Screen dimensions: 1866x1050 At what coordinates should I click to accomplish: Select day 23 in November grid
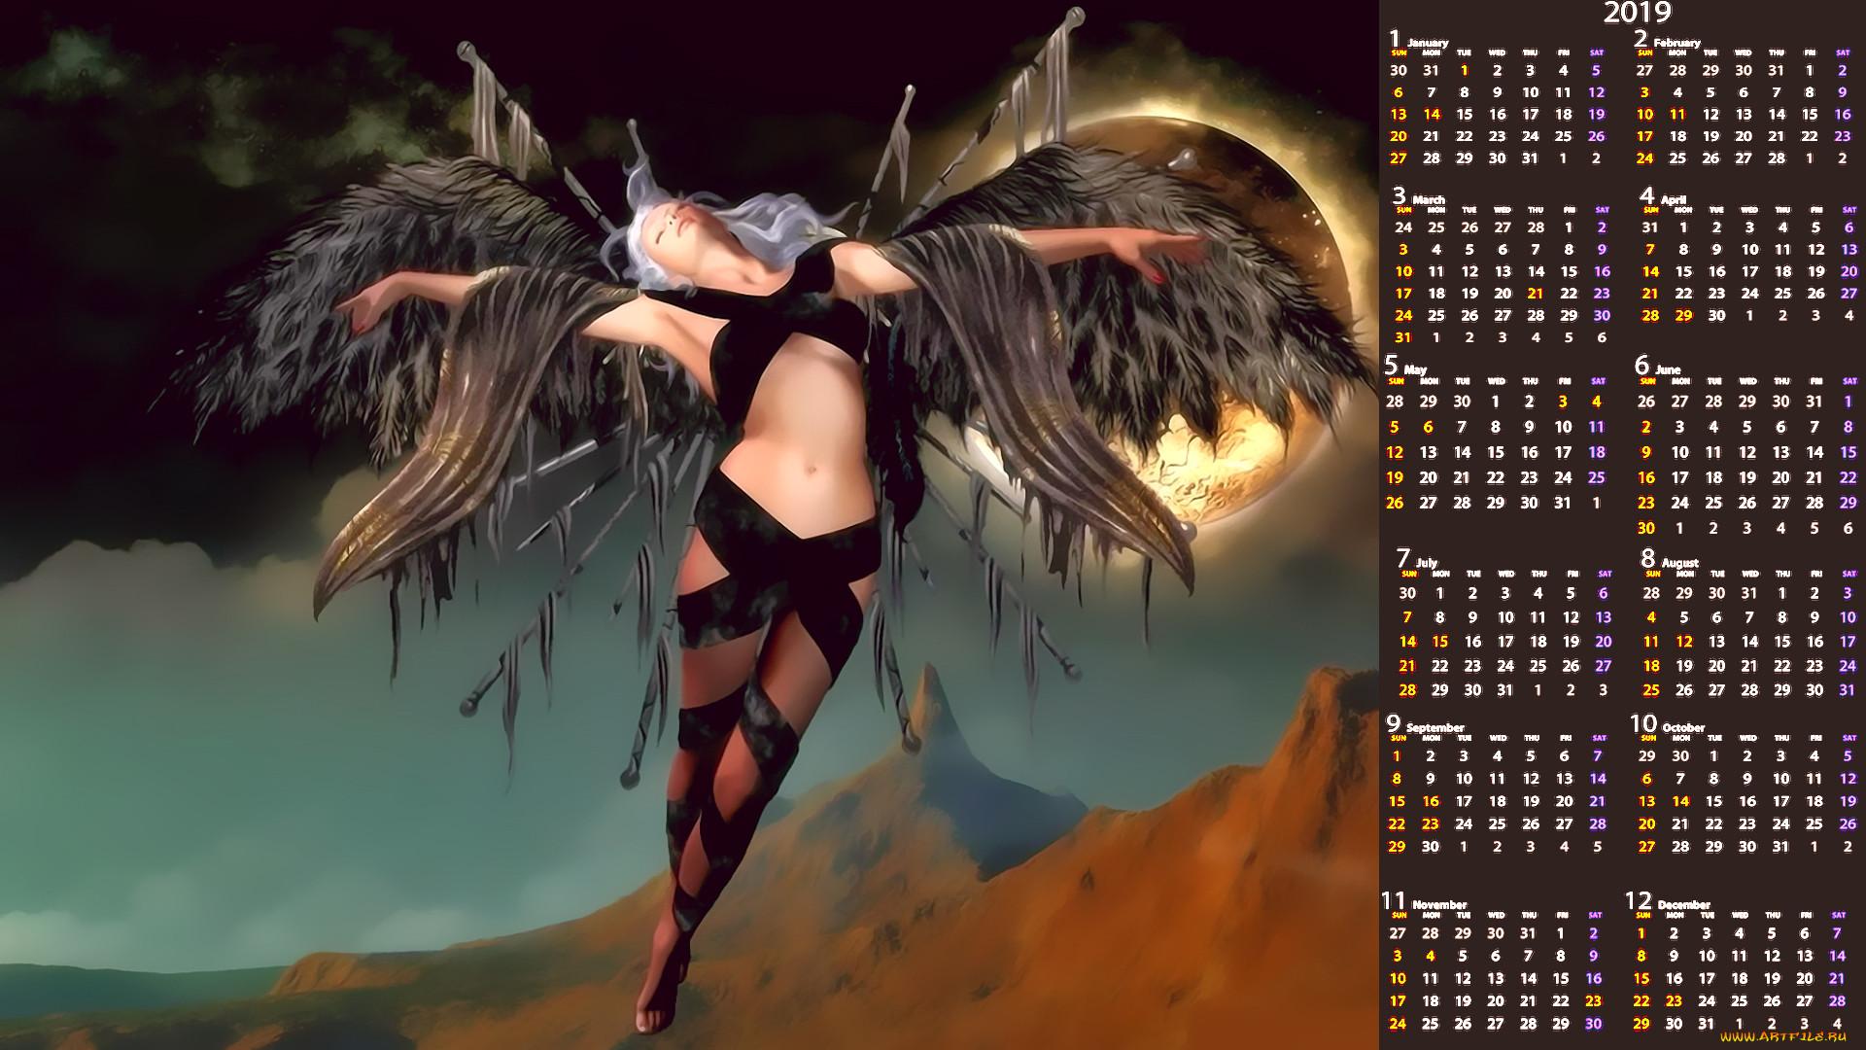1593,1000
